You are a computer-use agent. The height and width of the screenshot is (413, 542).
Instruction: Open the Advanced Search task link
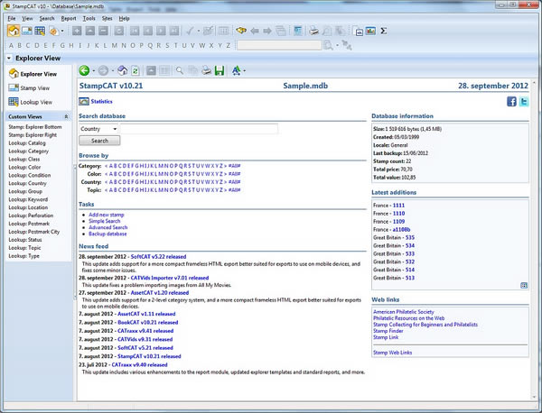[108, 227]
